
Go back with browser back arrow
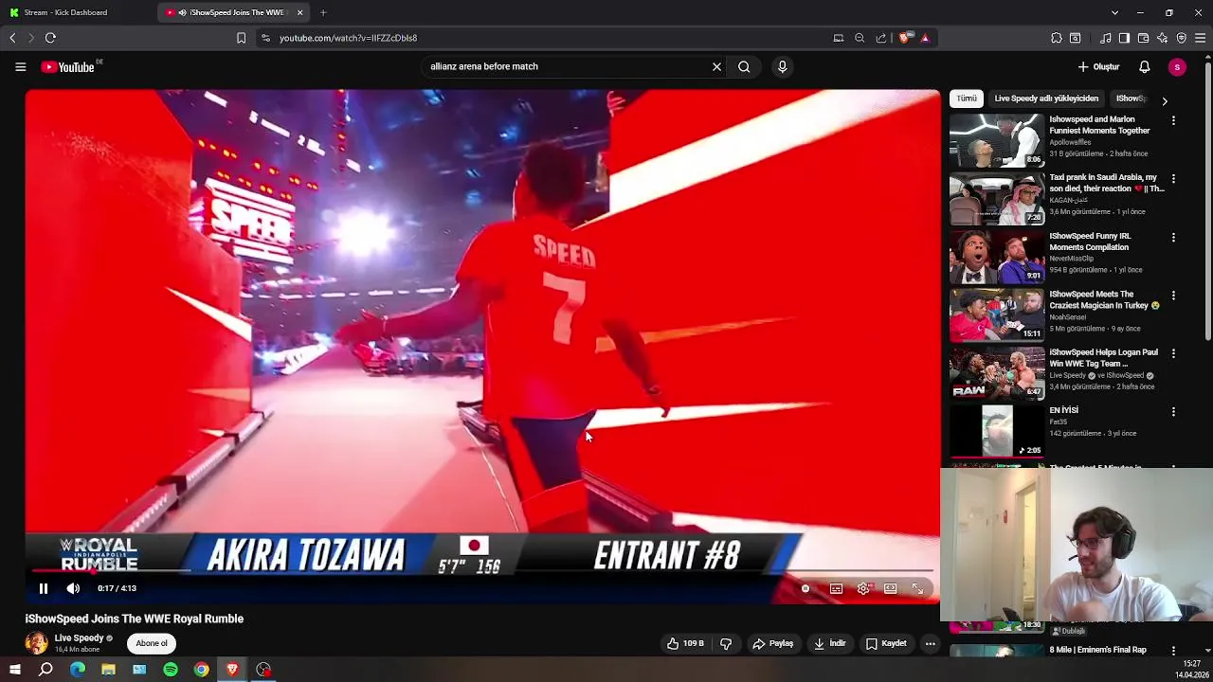(x=12, y=38)
